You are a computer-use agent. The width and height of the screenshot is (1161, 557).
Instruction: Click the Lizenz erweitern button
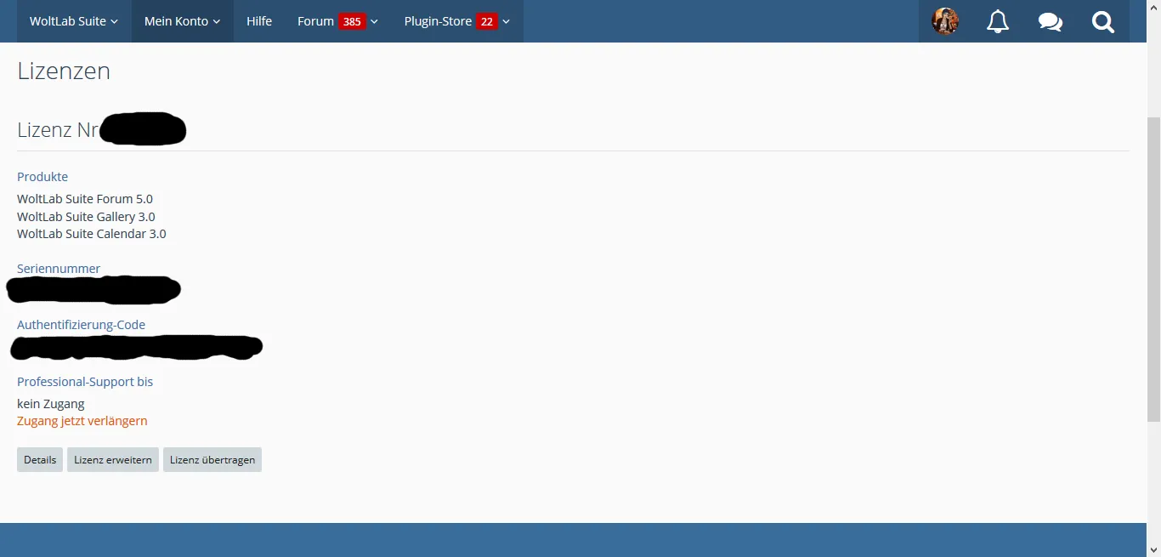click(x=113, y=460)
